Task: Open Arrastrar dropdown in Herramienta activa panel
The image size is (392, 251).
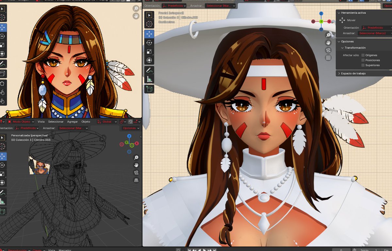Action: [375, 33]
